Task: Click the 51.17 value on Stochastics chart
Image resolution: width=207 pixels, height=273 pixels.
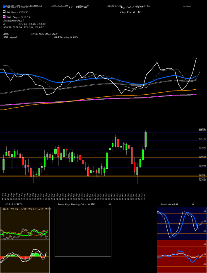Action: pos(200,223)
